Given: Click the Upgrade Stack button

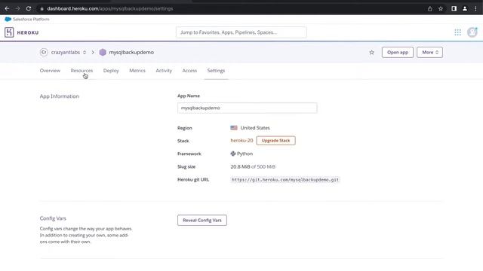Looking at the screenshot, I should point(275,141).
